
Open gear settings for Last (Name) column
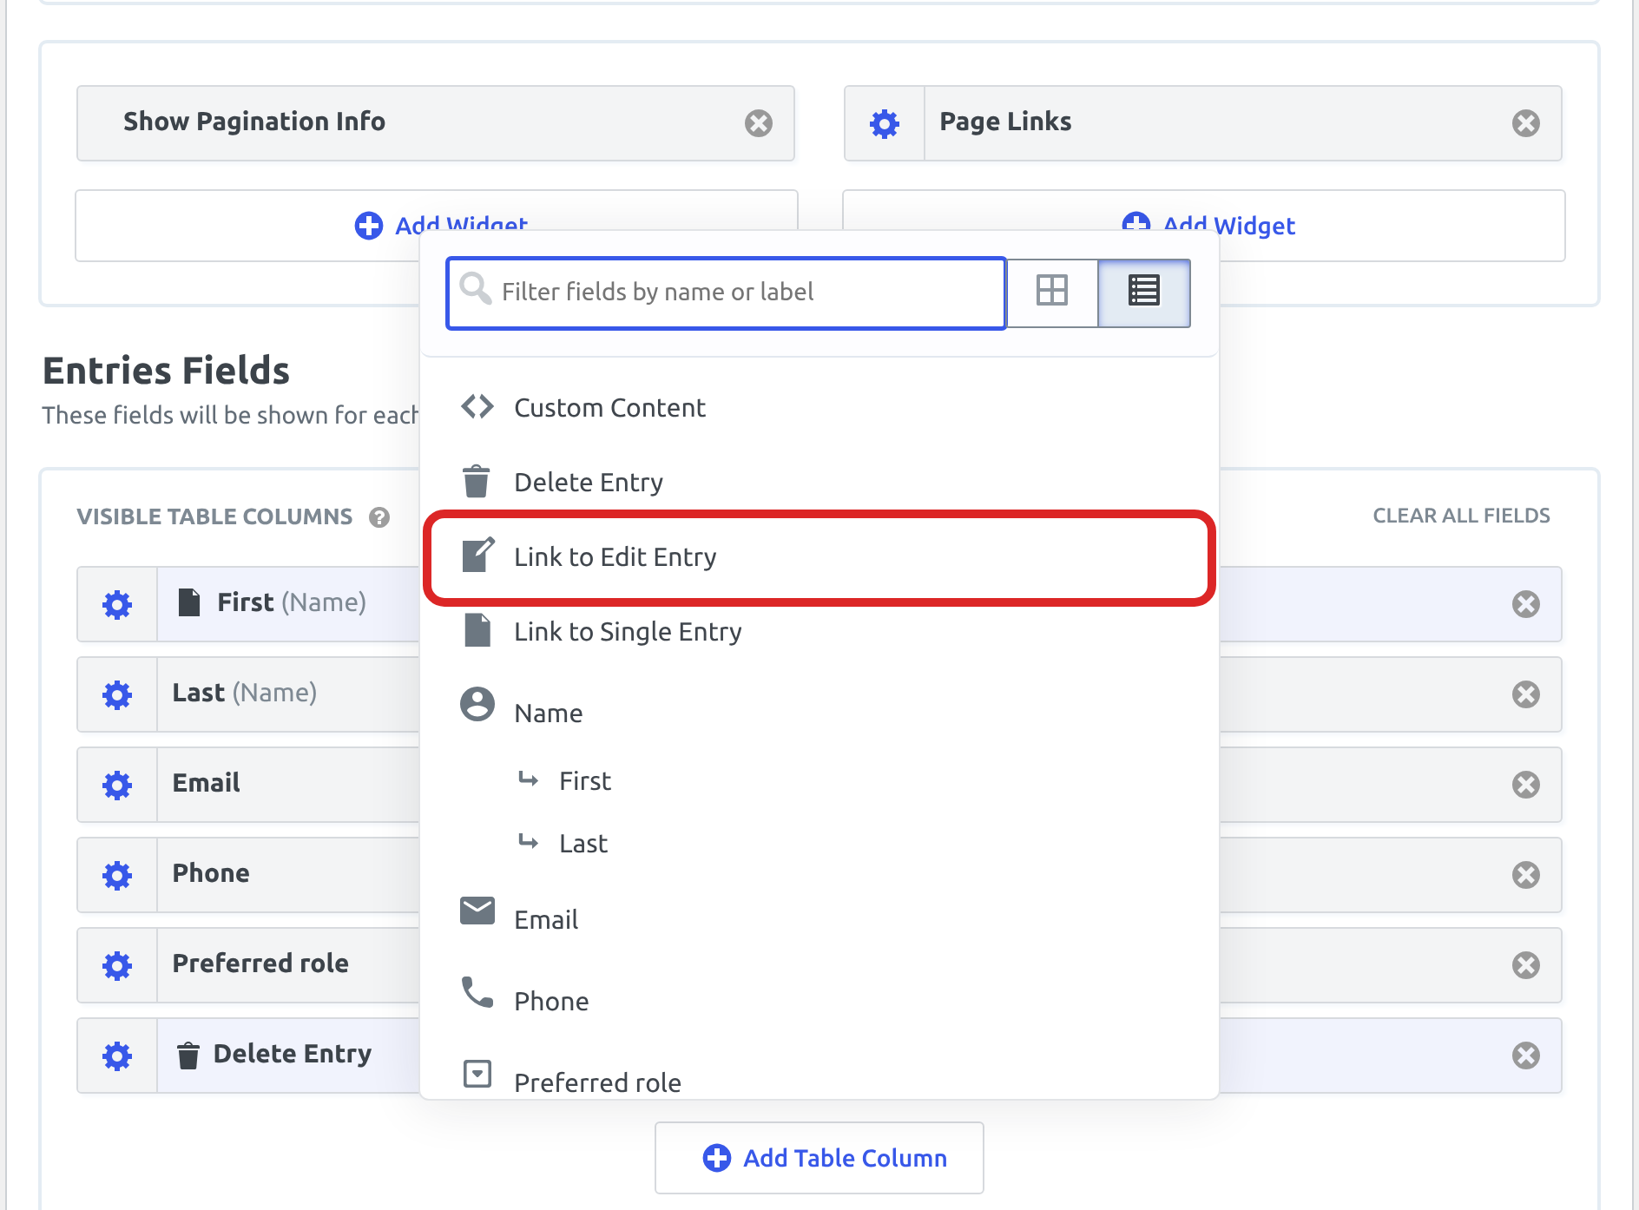tap(117, 694)
